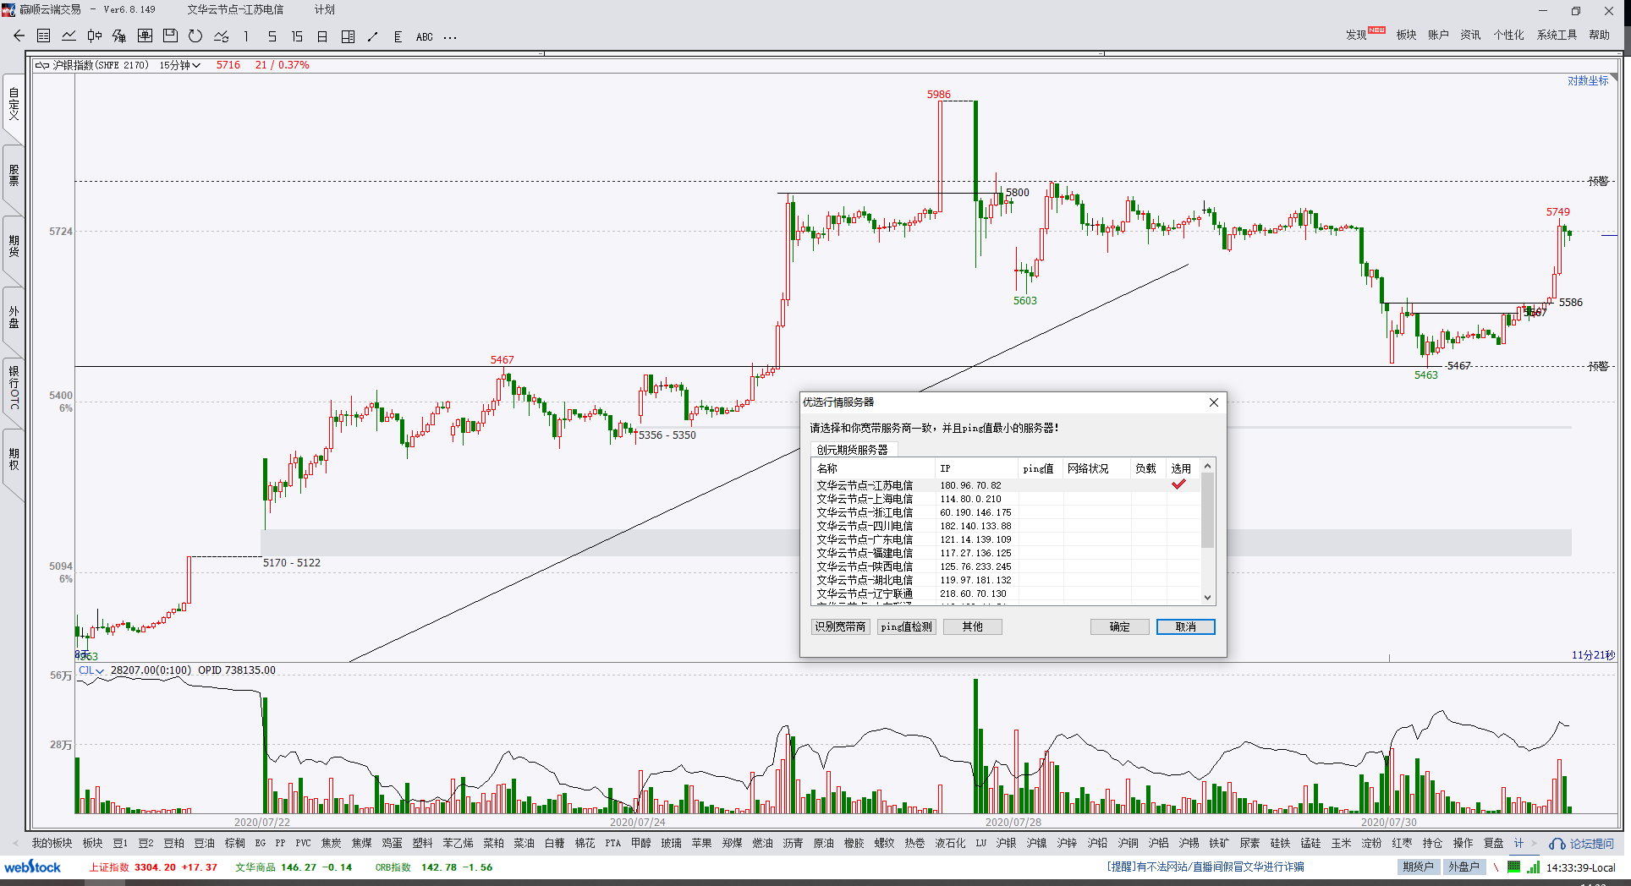The width and height of the screenshot is (1631, 886).
Task: Open the 螺纹 bottom tab
Action: click(x=884, y=843)
